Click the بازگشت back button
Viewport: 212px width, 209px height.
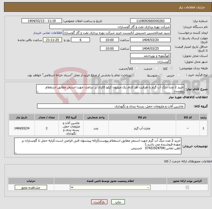[x=99, y=202]
